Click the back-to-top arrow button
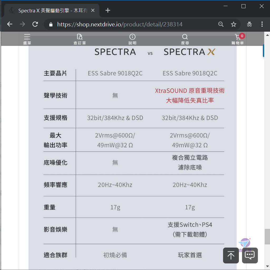 (x=231, y=255)
